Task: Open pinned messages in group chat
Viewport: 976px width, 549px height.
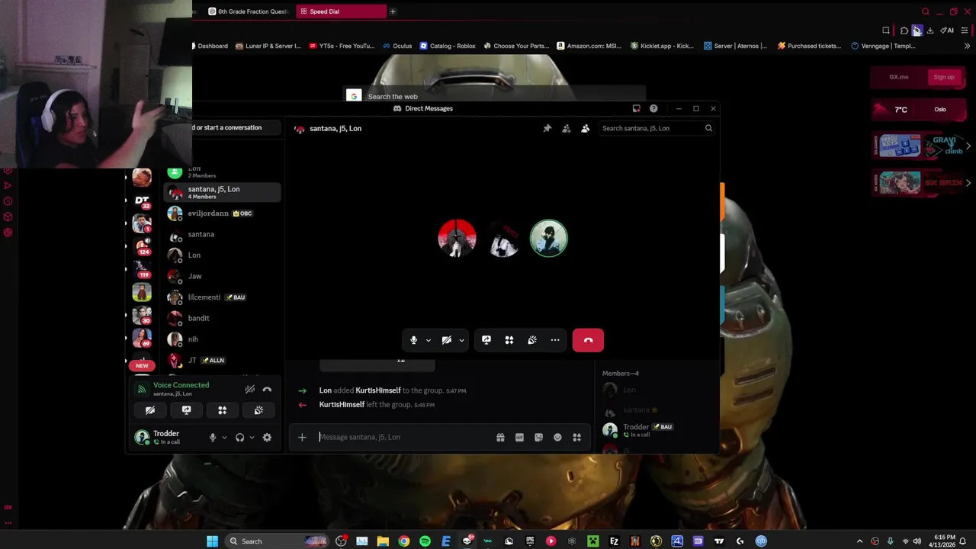Action: [547, 128]
